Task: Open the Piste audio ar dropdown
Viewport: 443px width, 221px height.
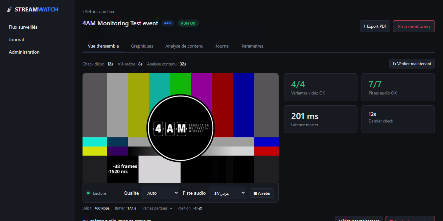Action: [228, 193]
